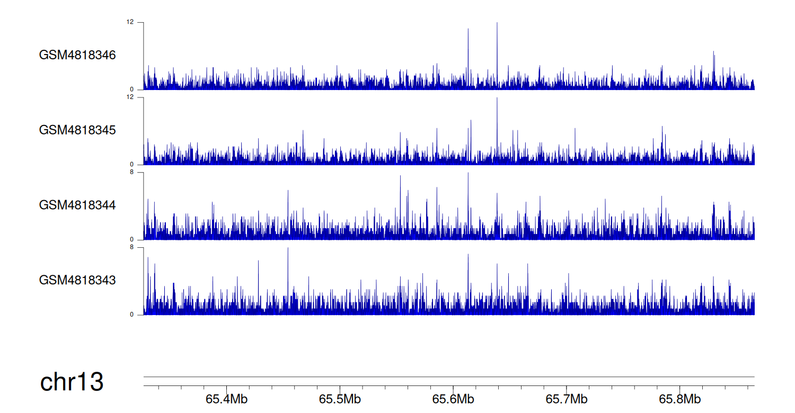This screenshot has height=413, width=795.
Task: Click the chr13 coordinate ruler bar
Action: [x=448, y=377]
